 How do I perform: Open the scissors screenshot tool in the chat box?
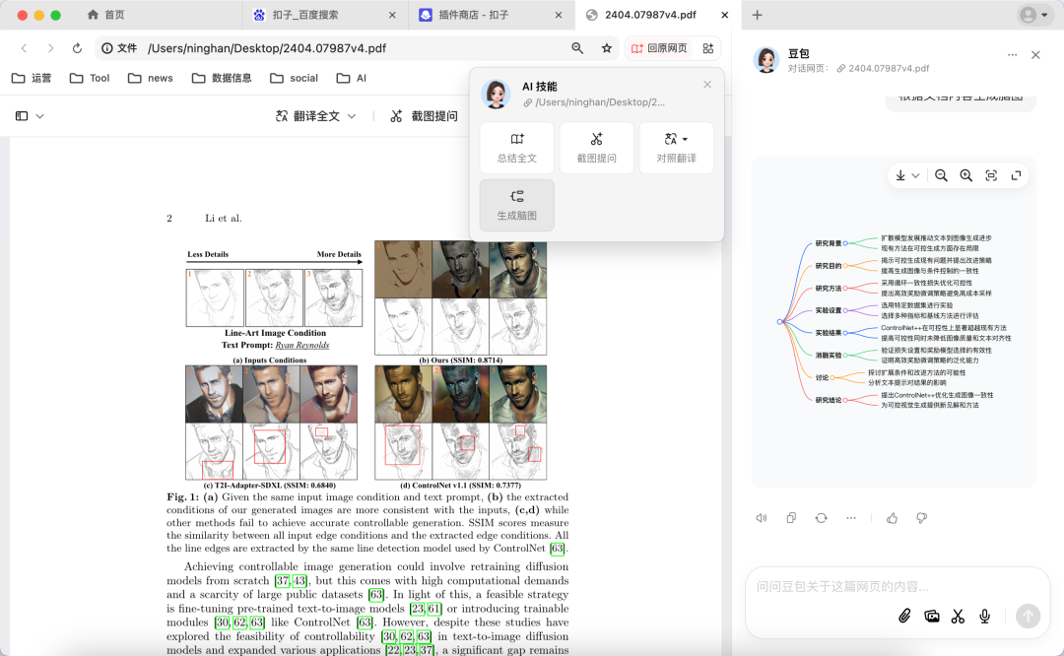tap(958, 616)
